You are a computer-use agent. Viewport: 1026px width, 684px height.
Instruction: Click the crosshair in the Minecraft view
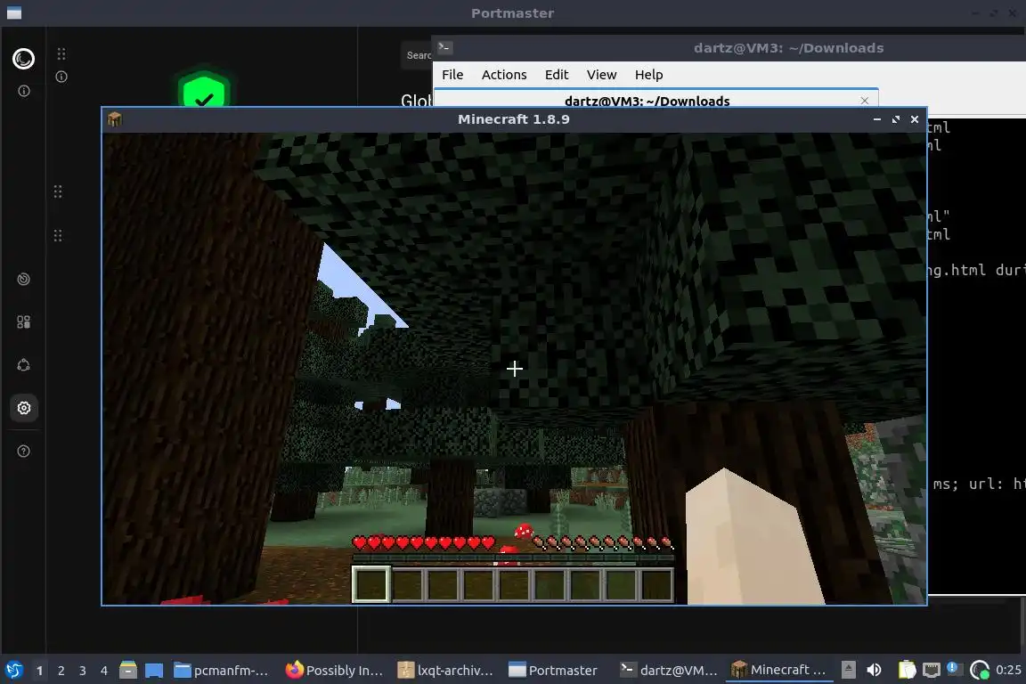point(514,369)
